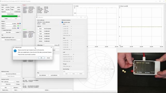
Task: Click the Analysis button
Action: click(x=47, y=90)
